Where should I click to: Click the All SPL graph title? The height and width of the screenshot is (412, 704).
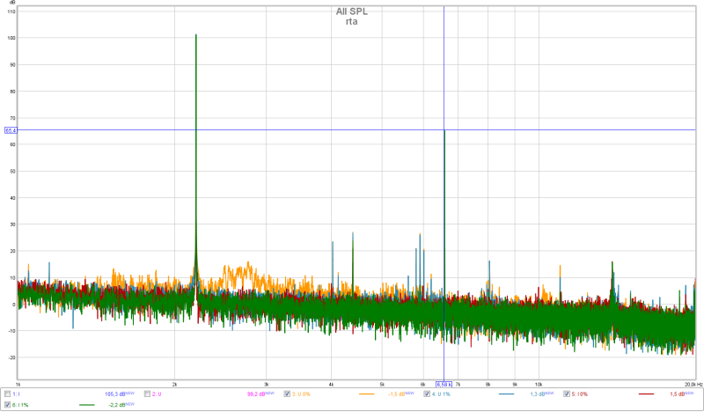[352, 11]
